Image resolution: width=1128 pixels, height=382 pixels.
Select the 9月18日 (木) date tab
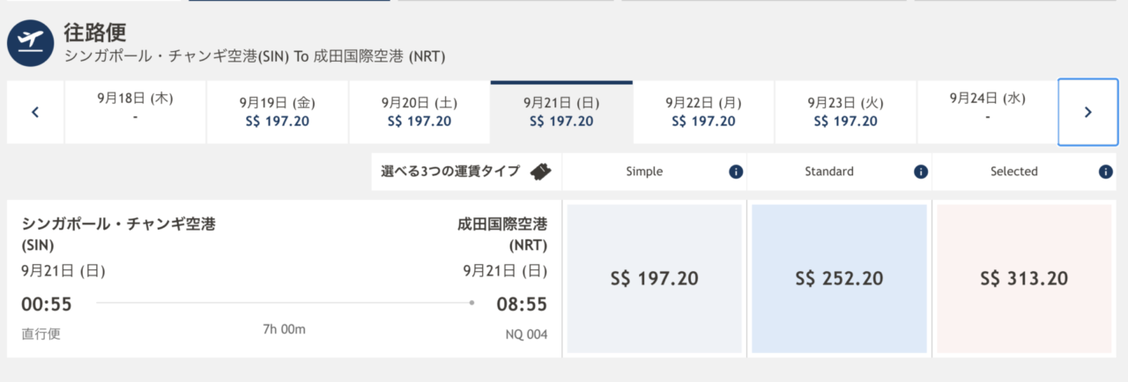coord(135,112)
